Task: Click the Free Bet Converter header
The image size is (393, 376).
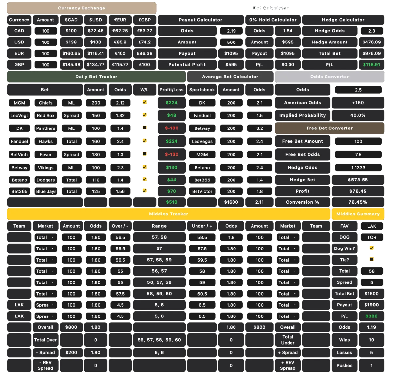Action: click(329, 128)
